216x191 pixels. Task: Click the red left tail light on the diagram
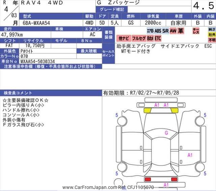coord(148,179)
